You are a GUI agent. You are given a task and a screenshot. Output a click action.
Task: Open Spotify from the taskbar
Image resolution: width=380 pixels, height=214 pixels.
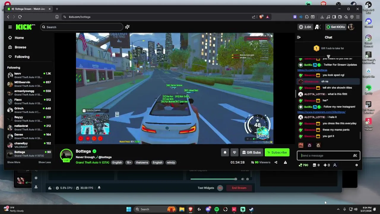217,209
